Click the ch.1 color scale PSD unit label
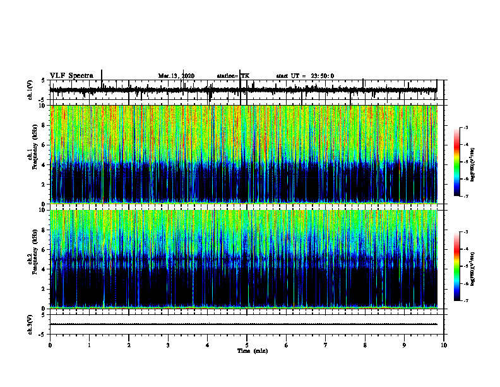Image resolution: width=500 pixels, height=387 pixels. tap(472, 164)
